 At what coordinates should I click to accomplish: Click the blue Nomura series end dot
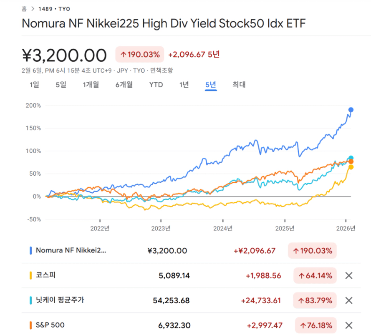351,110
